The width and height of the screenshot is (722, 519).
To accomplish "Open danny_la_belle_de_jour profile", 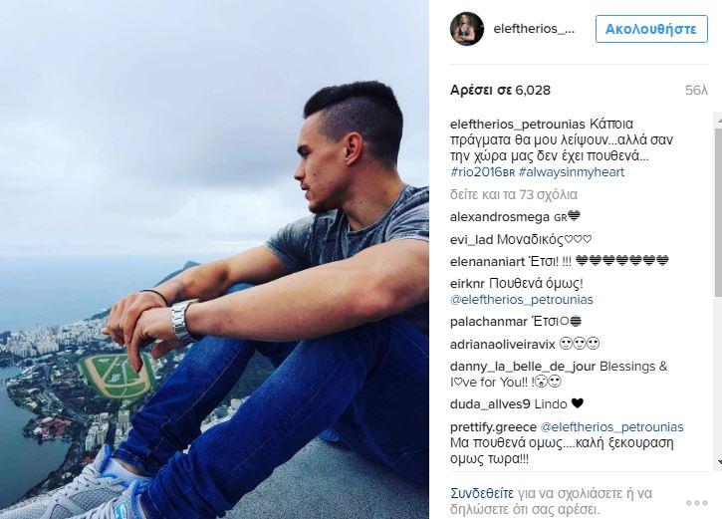I will [x=523, y=367].
